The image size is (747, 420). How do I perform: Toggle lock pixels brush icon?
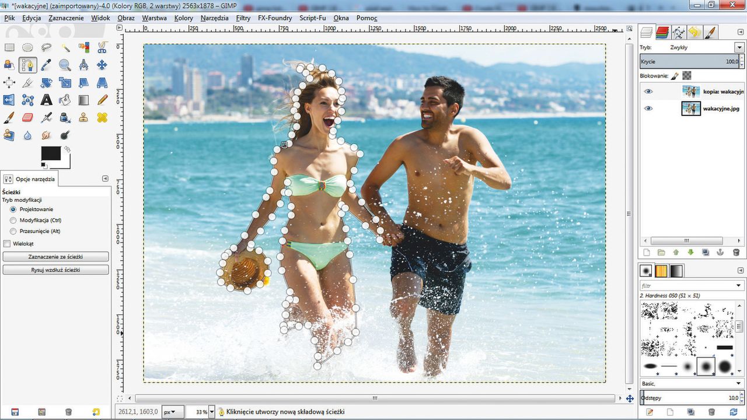tap(675, 76)
